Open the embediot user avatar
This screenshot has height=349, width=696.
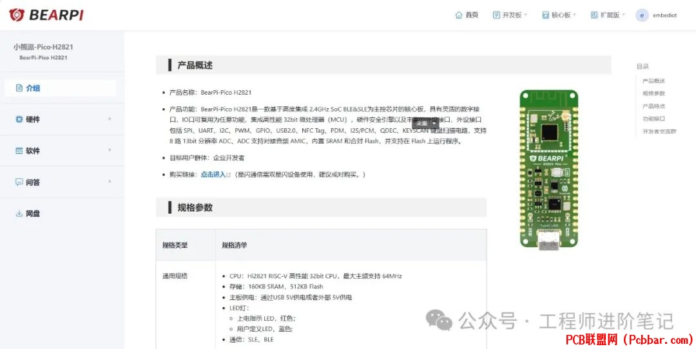coord(642,15)
